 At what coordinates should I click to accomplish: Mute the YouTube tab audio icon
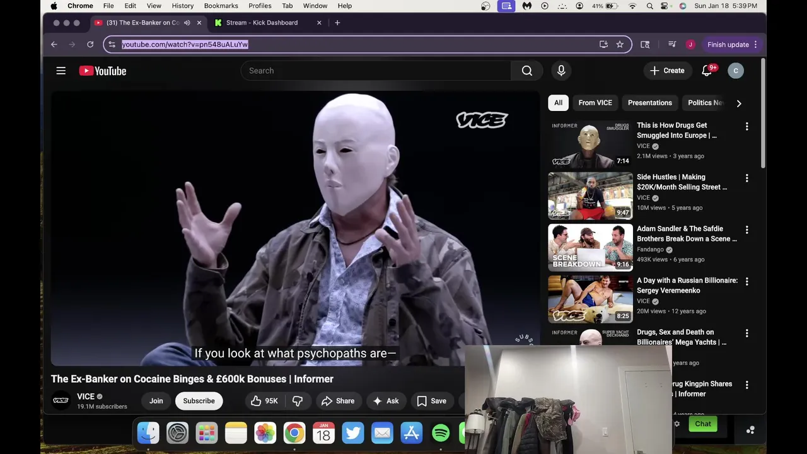[187, 23]
